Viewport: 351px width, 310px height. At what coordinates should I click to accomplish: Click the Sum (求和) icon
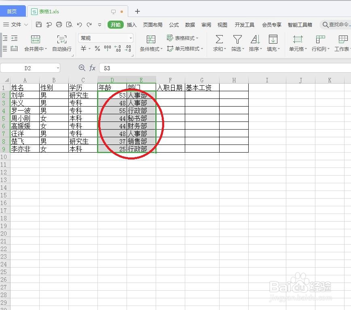[219, 39]
